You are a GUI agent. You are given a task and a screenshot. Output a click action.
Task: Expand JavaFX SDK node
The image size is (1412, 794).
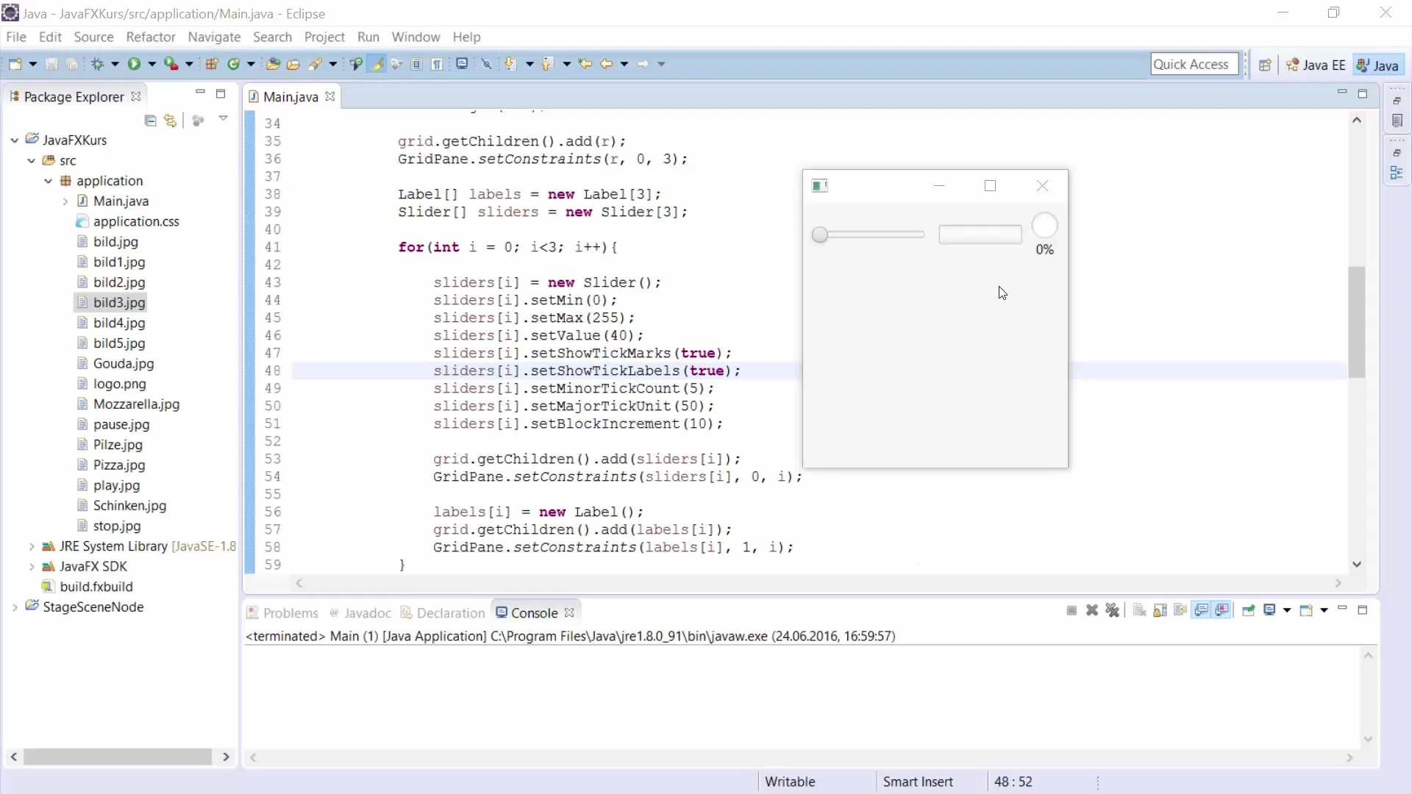(31, 567)
